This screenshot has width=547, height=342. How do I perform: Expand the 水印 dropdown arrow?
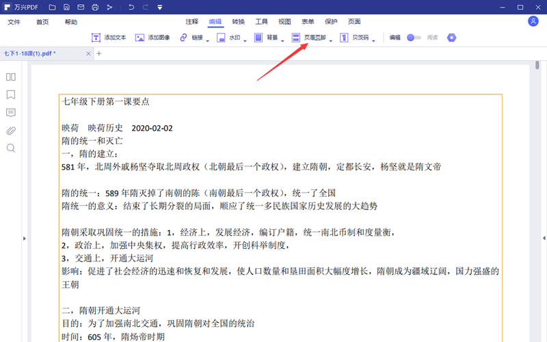pyautogui.click(x=245, y=39)
